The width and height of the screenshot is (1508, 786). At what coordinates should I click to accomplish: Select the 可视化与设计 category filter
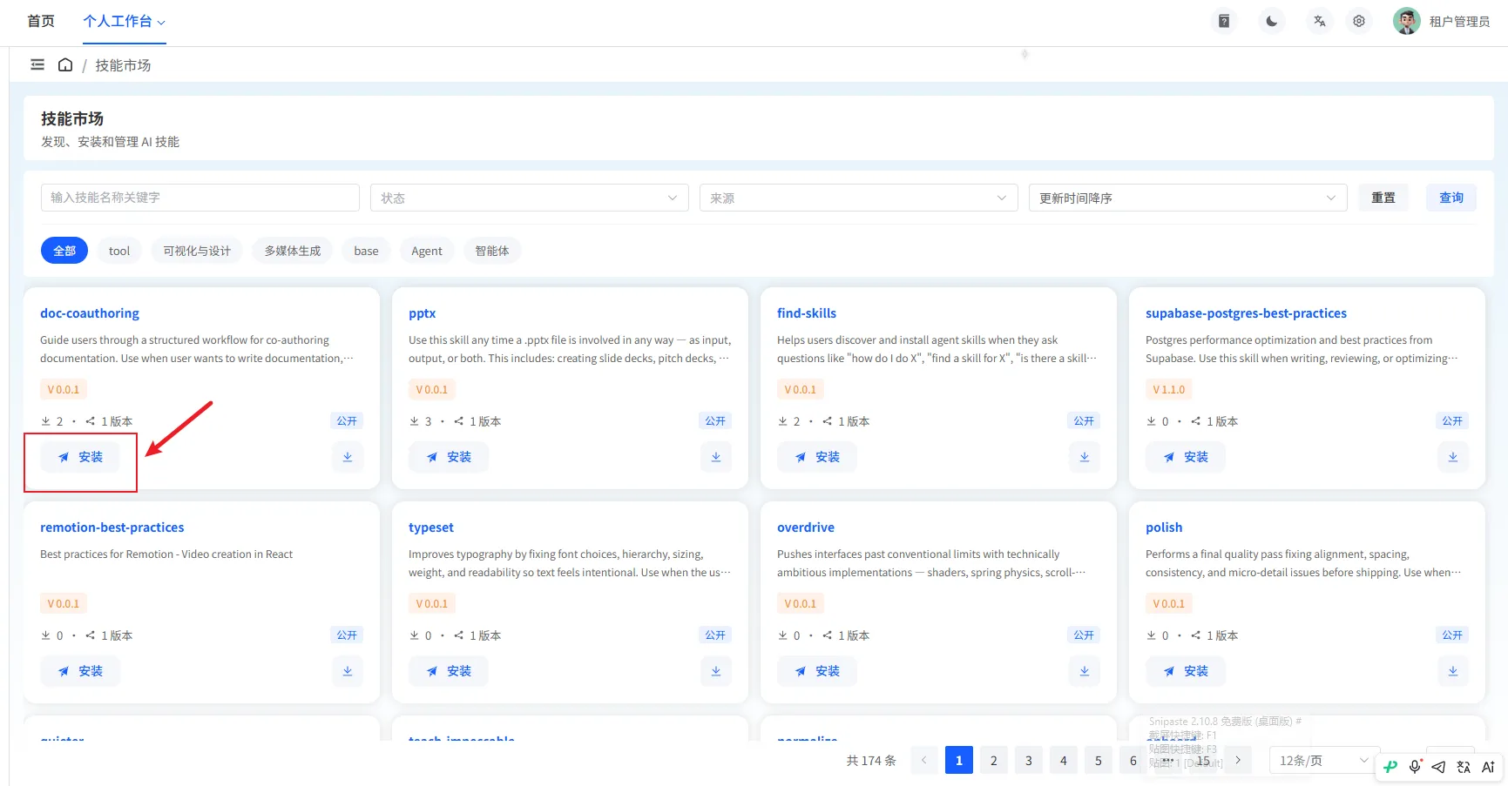tap(197, 251)
